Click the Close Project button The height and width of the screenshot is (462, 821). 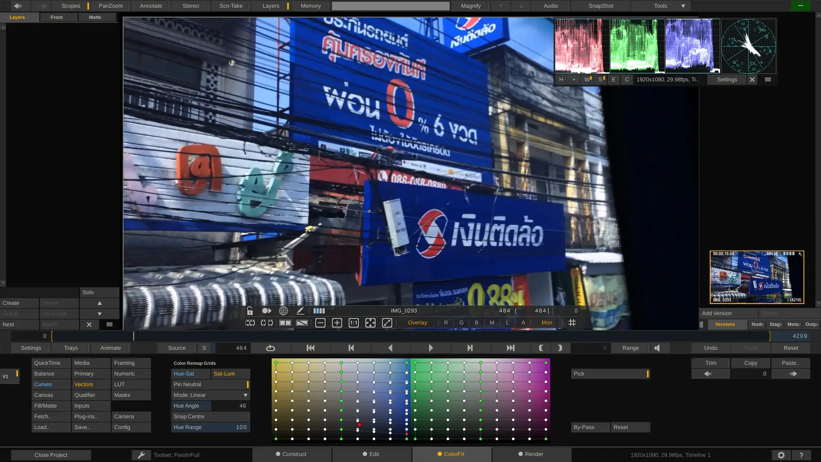tap(51, 455)
